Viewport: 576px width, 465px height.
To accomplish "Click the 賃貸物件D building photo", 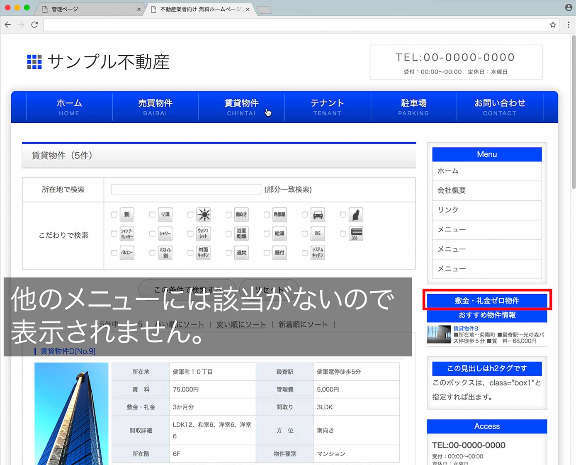I will (x=71, y=414).
